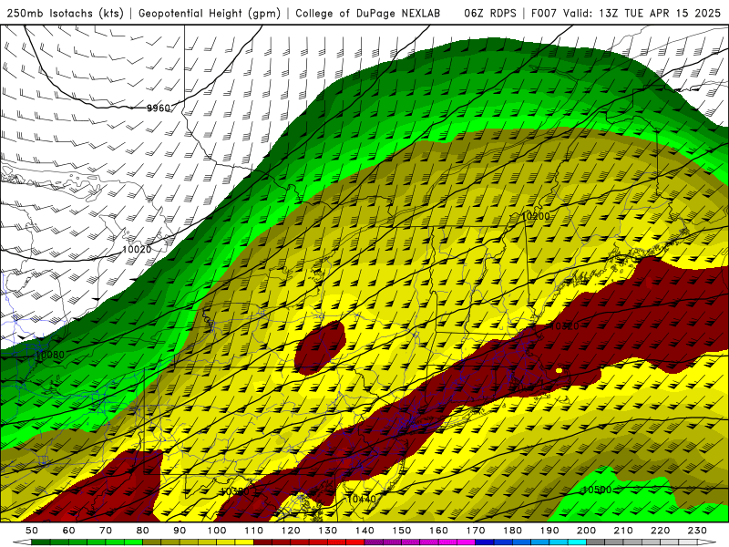
Task: Click the 220 label on the color scale
Action: coord(660,531)
